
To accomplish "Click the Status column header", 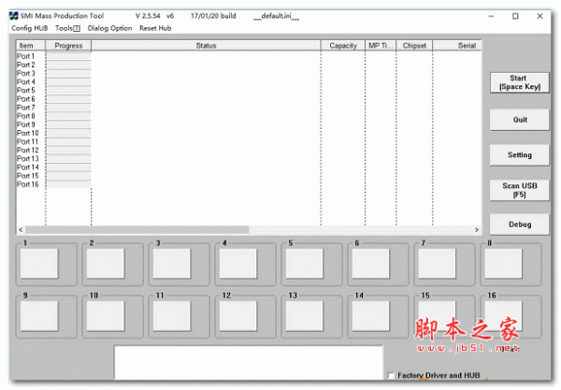I will (x=206, y=46).
